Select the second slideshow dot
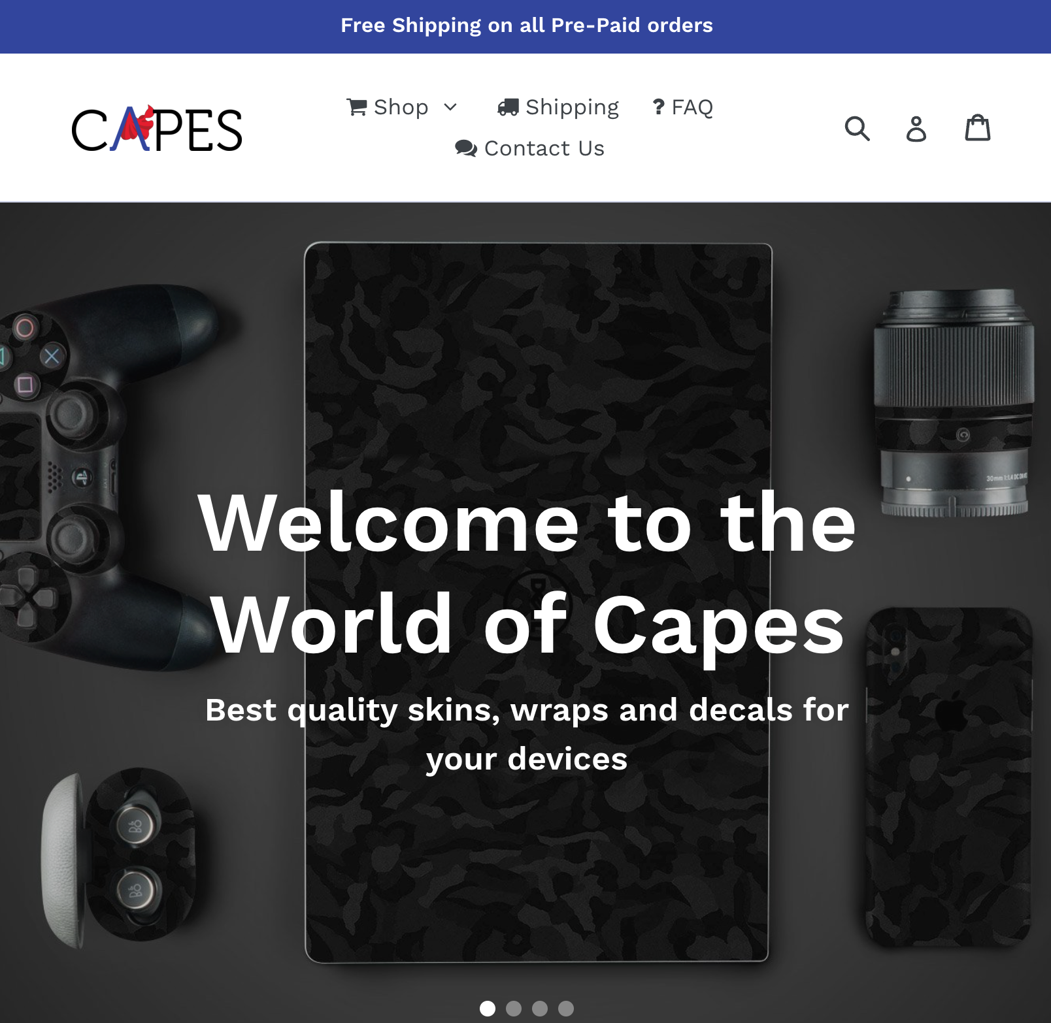1051x1023 pixels. coord(514,1008)
